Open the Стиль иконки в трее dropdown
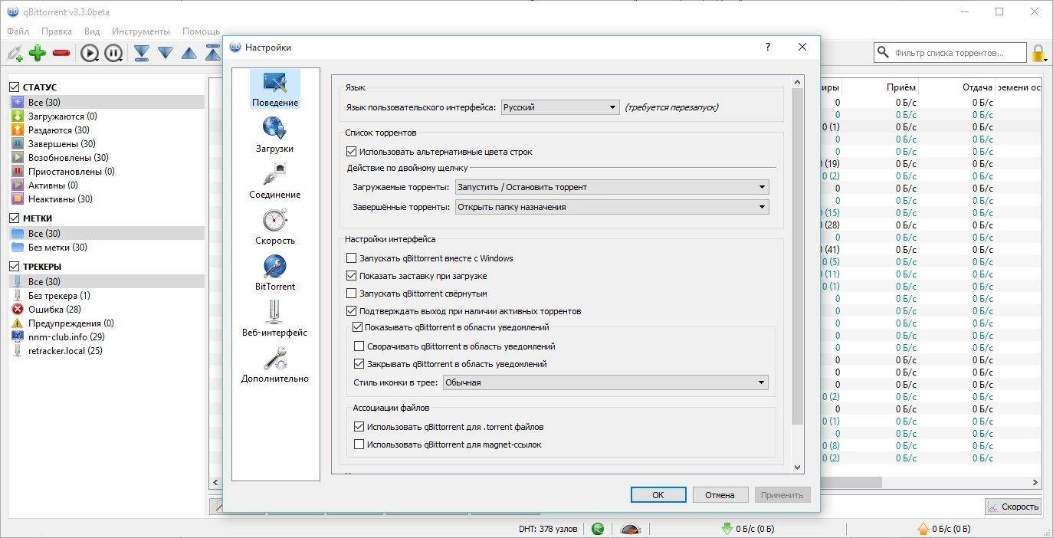This screenshot has height=538, width=1053. [x=605, y=382]
